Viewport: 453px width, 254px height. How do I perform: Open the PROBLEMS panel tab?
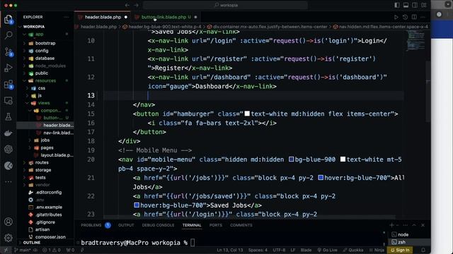click(x=91, y=225)
